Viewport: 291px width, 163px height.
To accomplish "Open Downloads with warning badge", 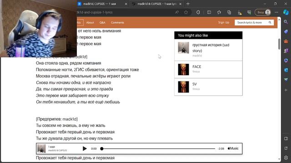I will tap(240, 12).
